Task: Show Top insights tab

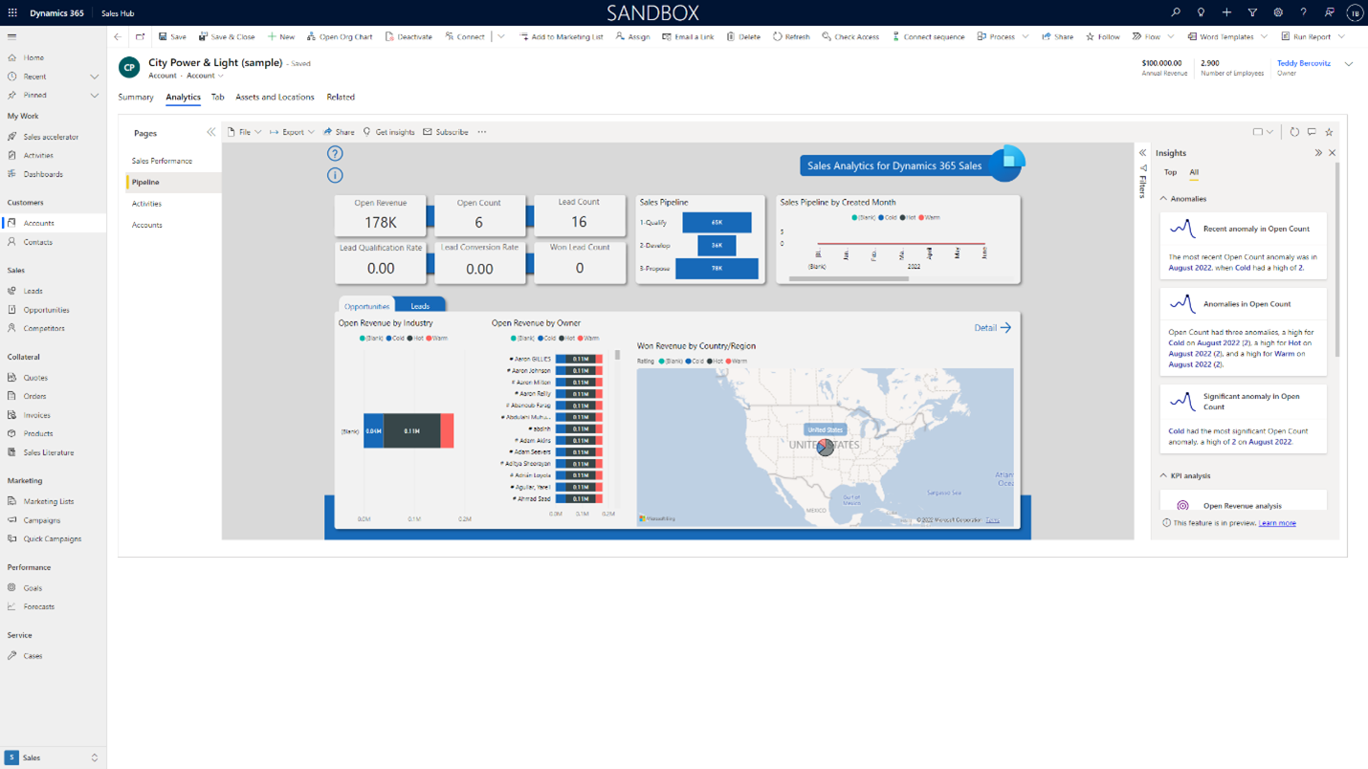Action: click(1170, 172)
